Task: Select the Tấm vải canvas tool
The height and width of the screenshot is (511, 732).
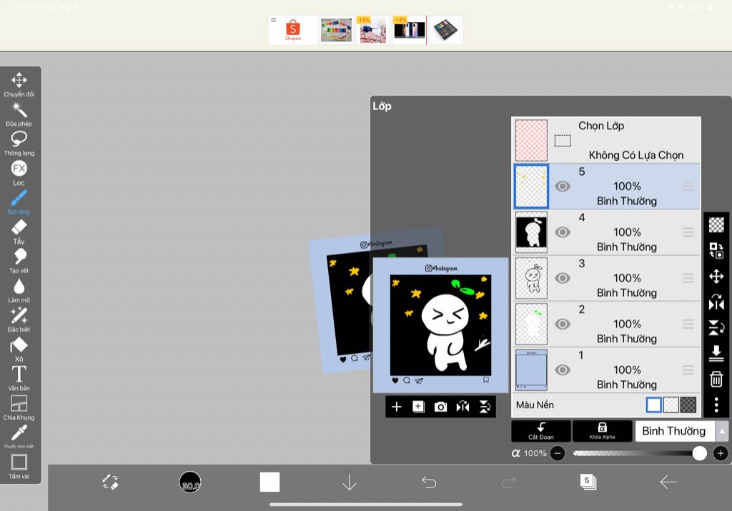Action: click(19, 467)
